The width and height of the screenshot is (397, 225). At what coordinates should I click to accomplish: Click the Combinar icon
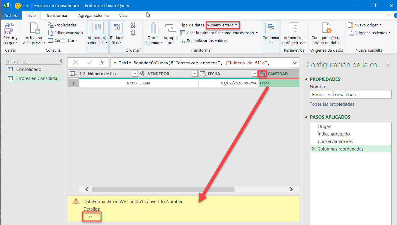point(271,28)
